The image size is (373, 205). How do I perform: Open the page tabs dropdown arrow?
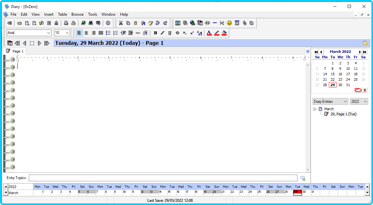coord(308,52)
